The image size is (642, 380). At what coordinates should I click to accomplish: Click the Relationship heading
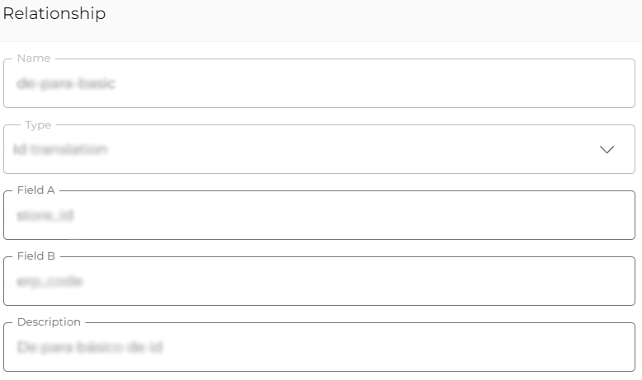click(x=54, y=14)
